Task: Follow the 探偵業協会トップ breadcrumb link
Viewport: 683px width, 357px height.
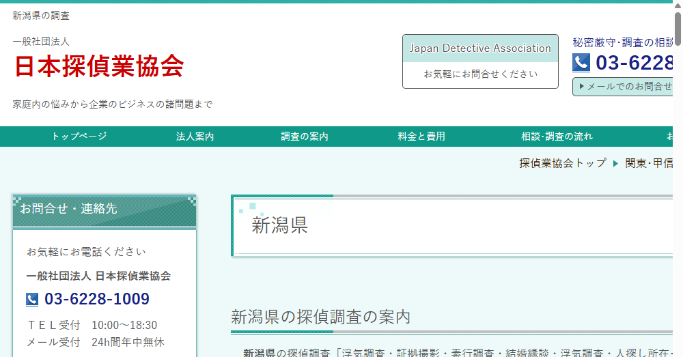Action: (562, 163)
